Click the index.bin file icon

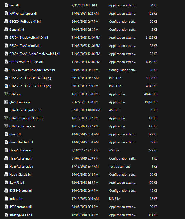pyautogui.click(x=6, y=199)
